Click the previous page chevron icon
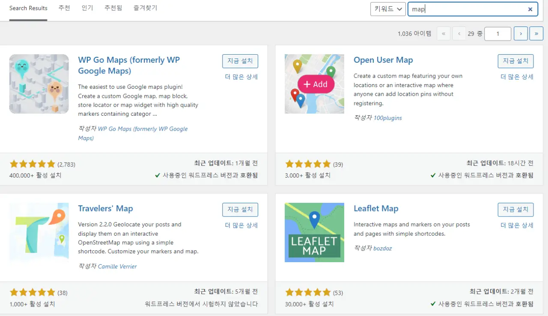The image size is (548, 316). click(459, 33)
